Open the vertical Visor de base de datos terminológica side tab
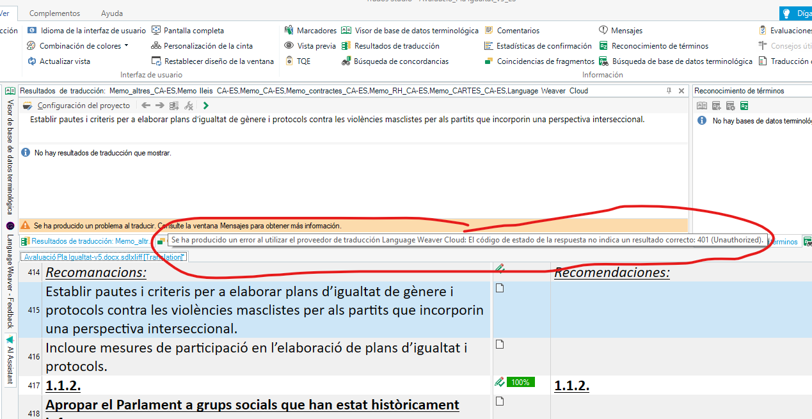Screen dimensions: 812x419 10,151
